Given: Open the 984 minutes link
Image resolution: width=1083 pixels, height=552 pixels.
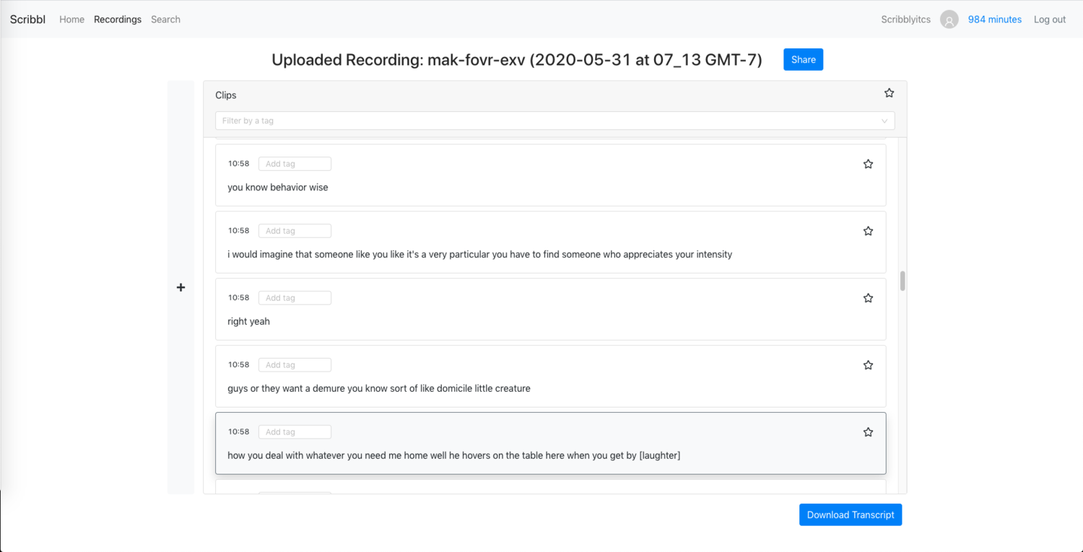Looking at the screenshot, I should (995, 19).
